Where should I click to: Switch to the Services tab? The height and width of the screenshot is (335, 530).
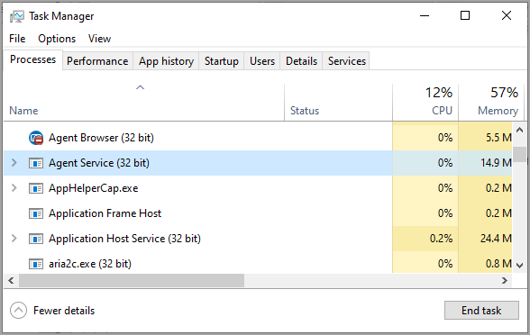[x=347, y=61]
